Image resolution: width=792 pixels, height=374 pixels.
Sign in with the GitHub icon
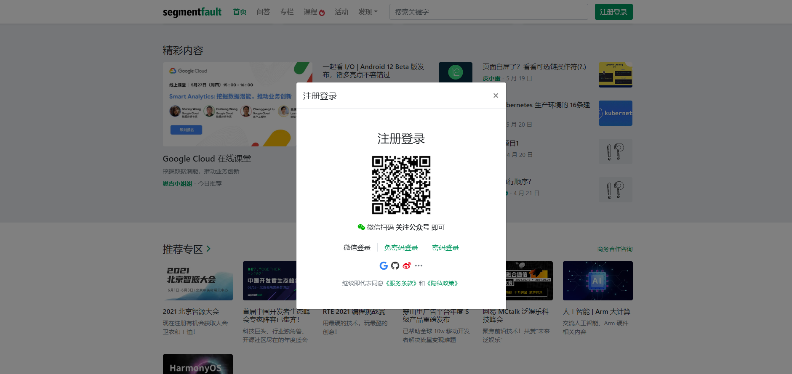(395, 265)
